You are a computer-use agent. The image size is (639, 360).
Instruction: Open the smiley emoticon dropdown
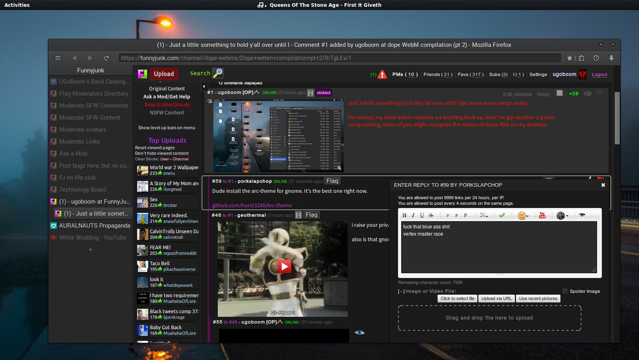pyautogui.click(x=523, y=216)
